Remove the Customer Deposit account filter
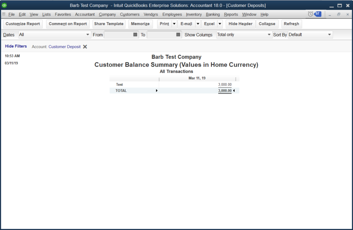Viewport: 353px width, 230px height. pos(85,47)
